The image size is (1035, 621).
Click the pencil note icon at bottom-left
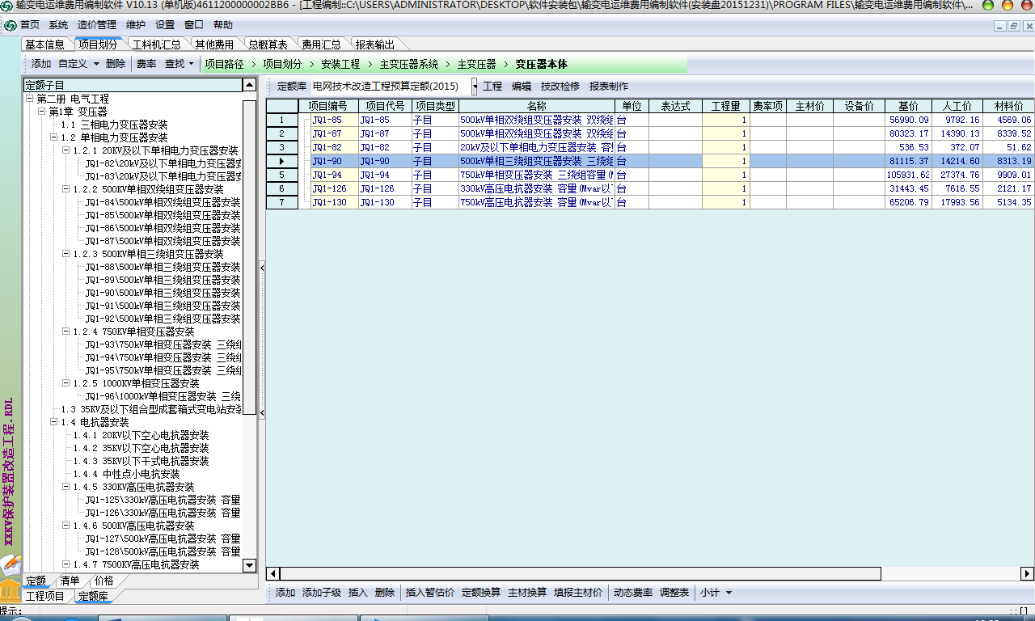click(10, 563)
